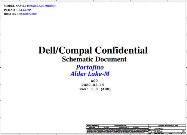The width and height of the screenshot is (187, 135).
Task: Select the PCB number LA-L231P at top
Action: pyautogui.click(x=25, y=10)
